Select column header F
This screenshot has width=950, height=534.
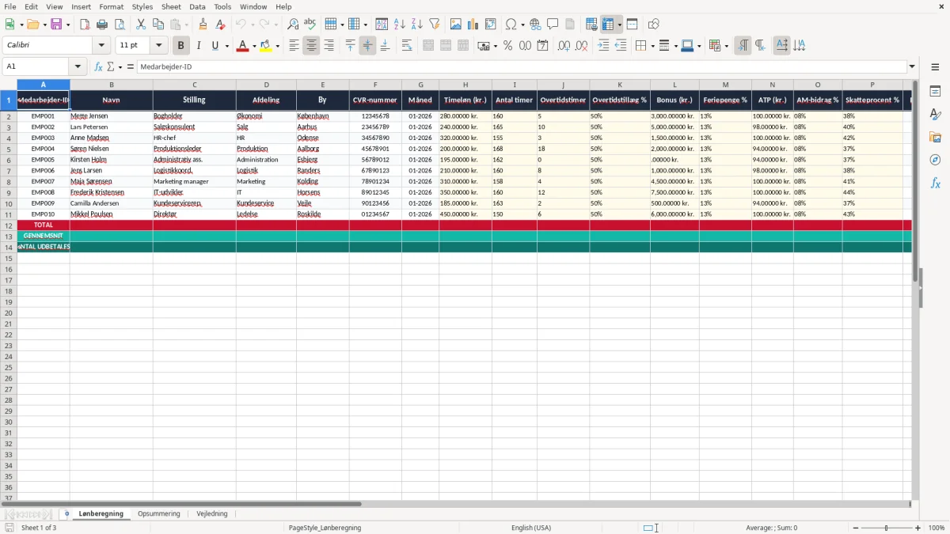(x=375, y=85)
